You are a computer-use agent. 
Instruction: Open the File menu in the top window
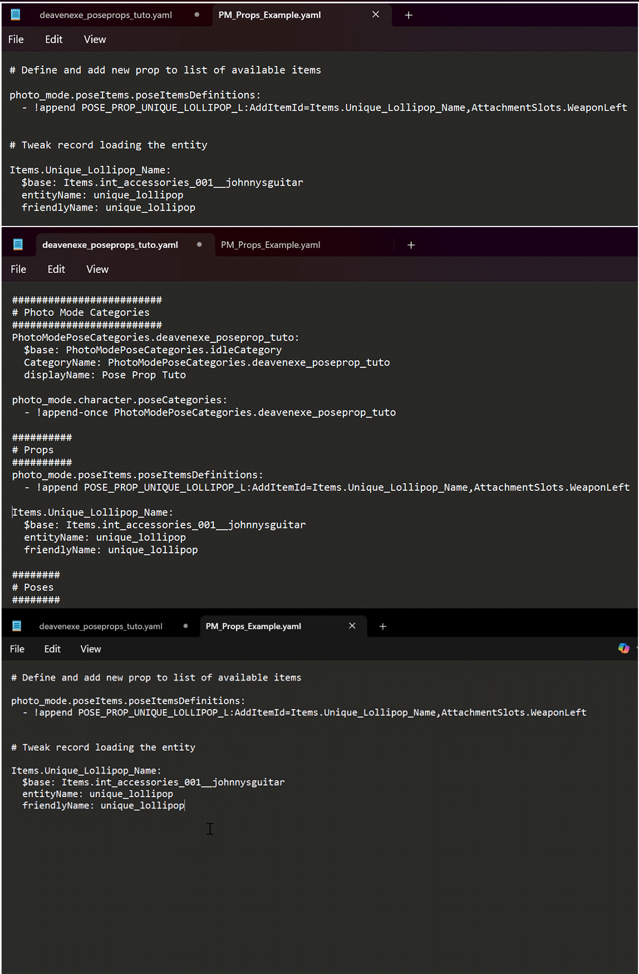(16, 40)
